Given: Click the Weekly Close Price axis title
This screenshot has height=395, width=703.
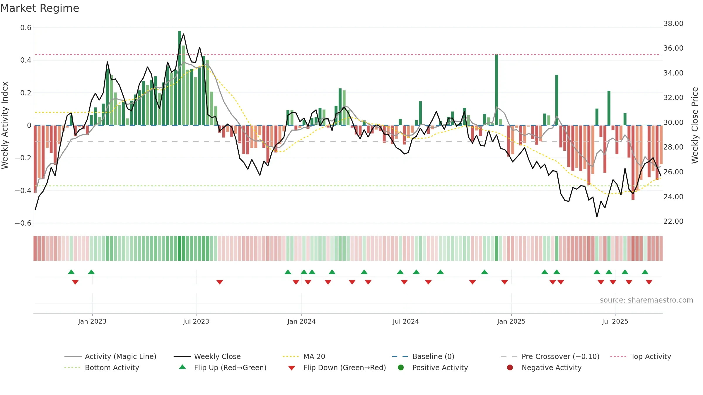Looking at the screenshot, I should click(x=695, y=125).
